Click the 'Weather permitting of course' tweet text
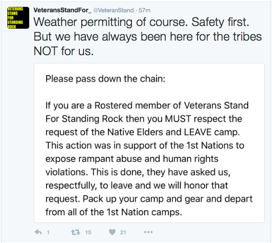 (x=111, y=22)
